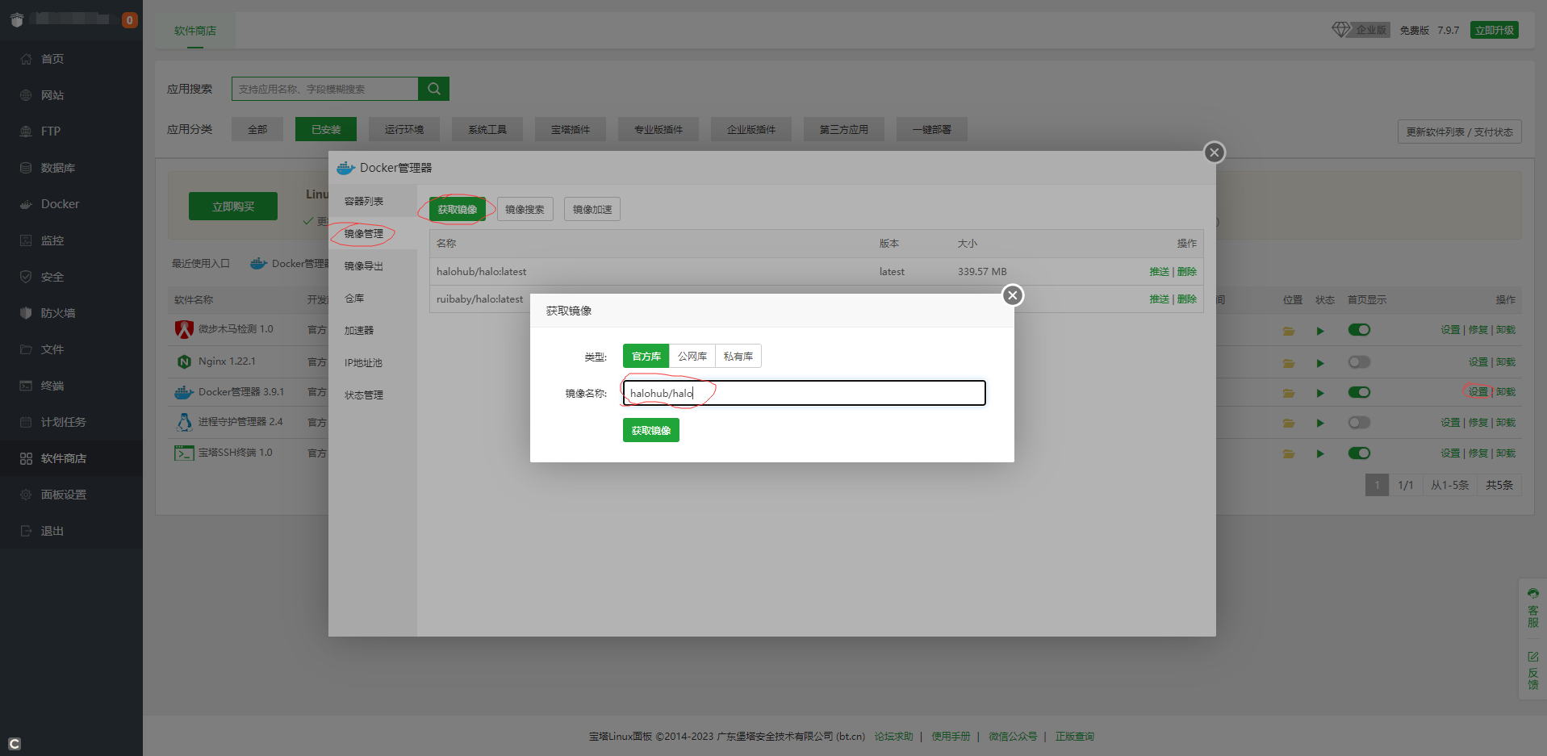Open folder location for Nginx 1.22.1 row
This screenshot has width=1547, height=756.
(x=1288, y=363)
